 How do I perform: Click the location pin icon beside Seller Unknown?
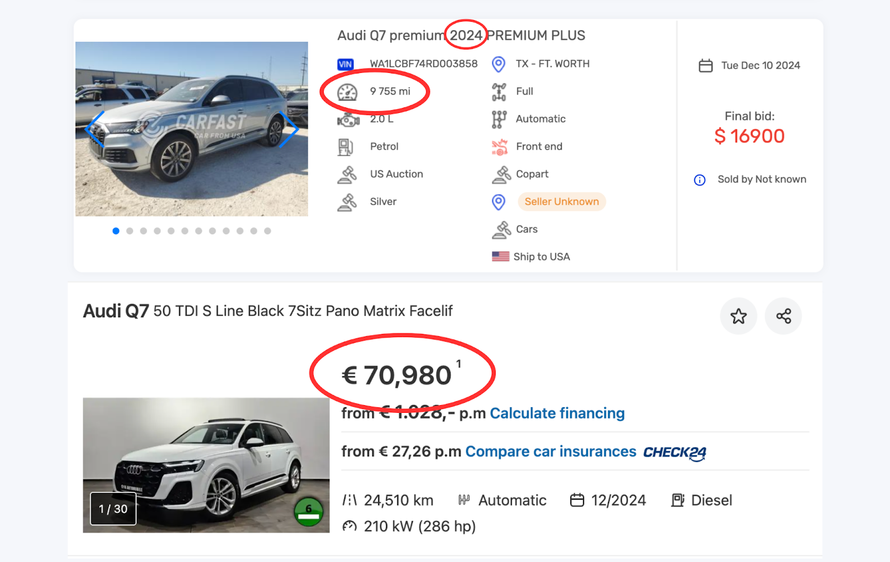point(498,202)
